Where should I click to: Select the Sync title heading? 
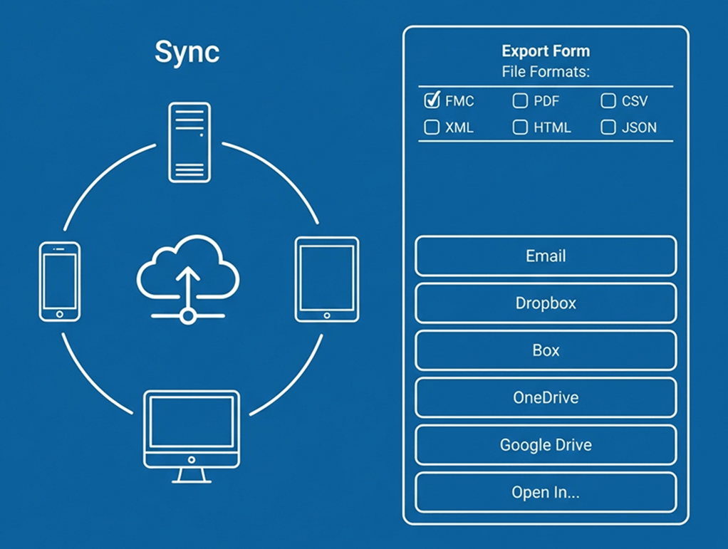click(187, 51)
